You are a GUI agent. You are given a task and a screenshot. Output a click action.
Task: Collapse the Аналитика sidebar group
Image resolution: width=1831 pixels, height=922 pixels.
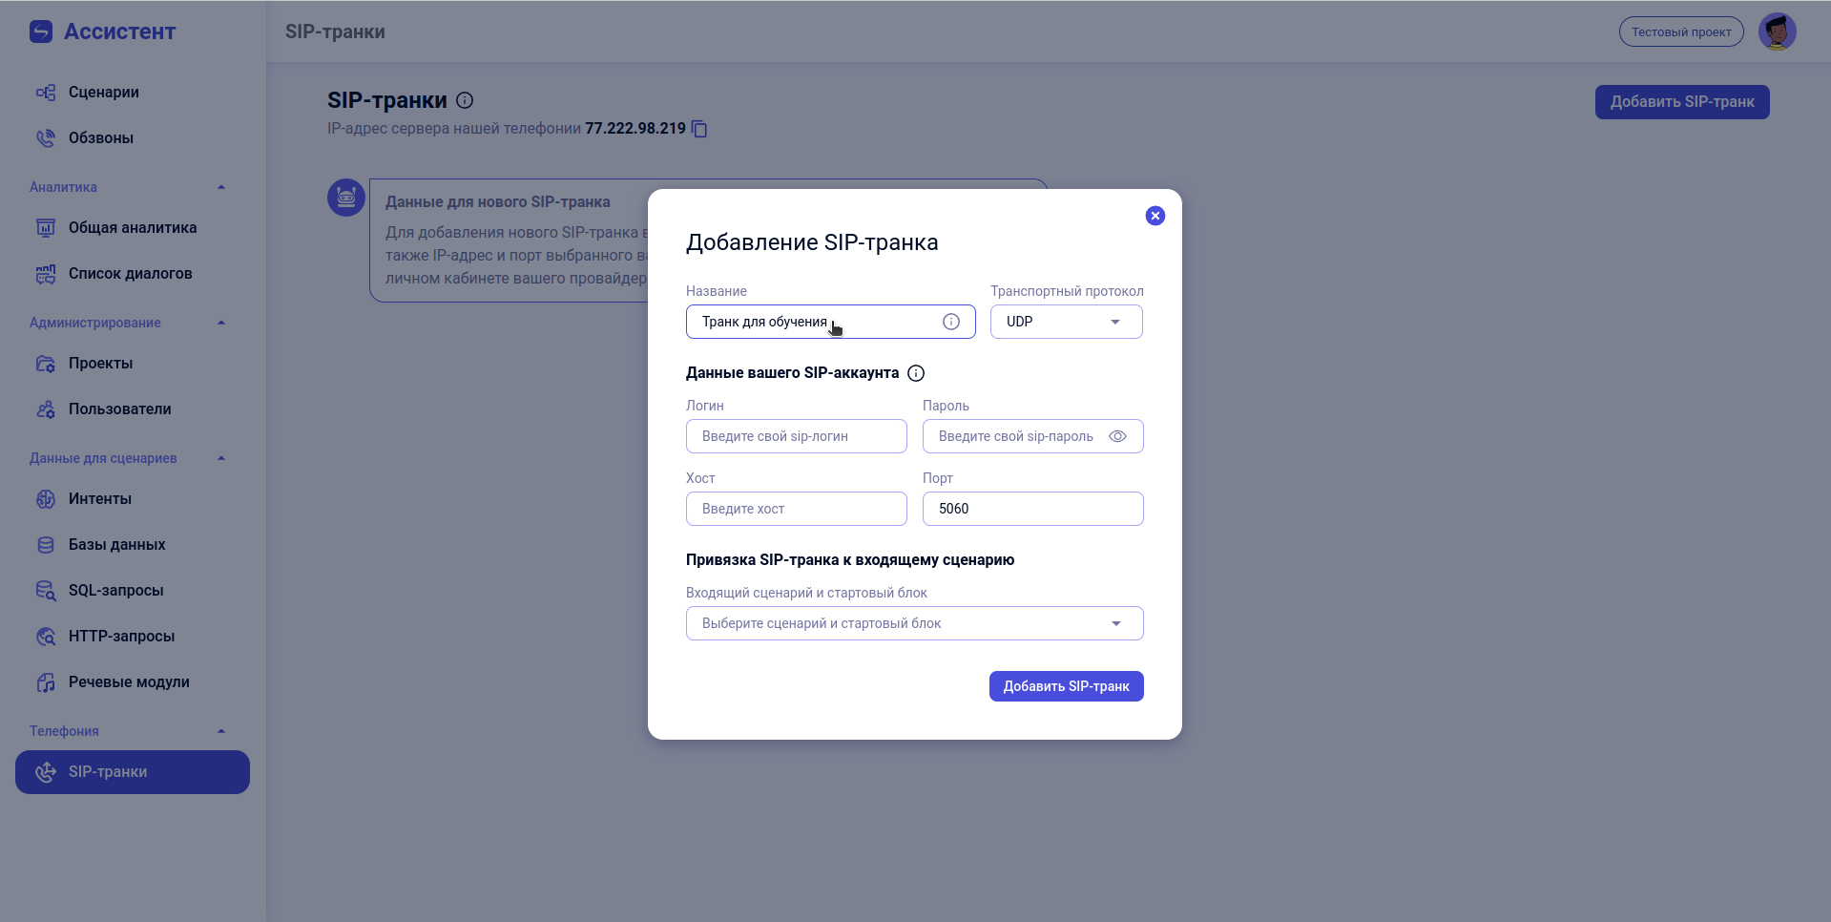click(221, 187)
